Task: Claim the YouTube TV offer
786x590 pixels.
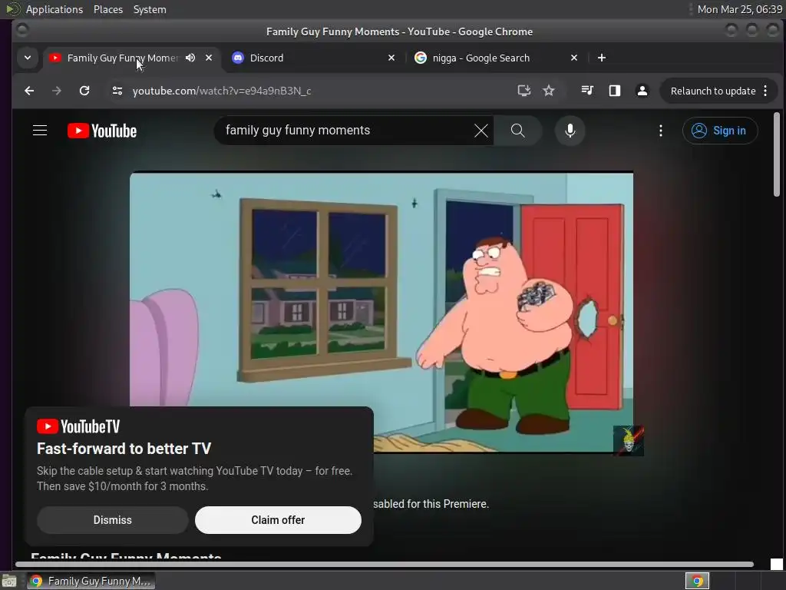Action: pyautogui.click(x=278, y=520)
